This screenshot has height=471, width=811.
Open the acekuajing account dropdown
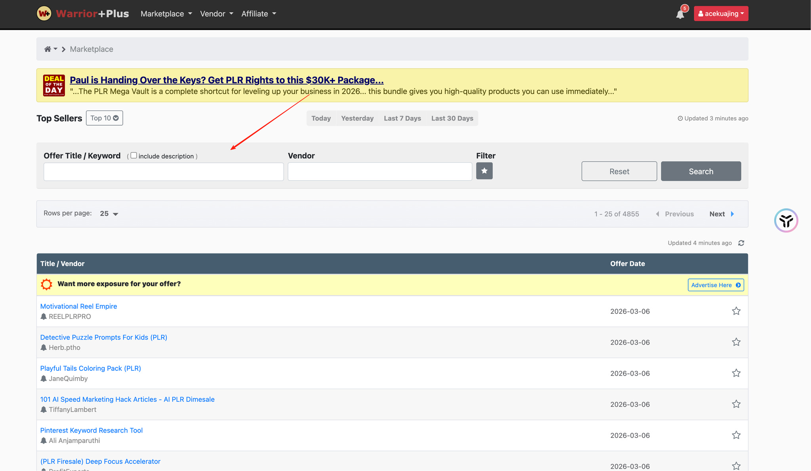pos(721,13)
